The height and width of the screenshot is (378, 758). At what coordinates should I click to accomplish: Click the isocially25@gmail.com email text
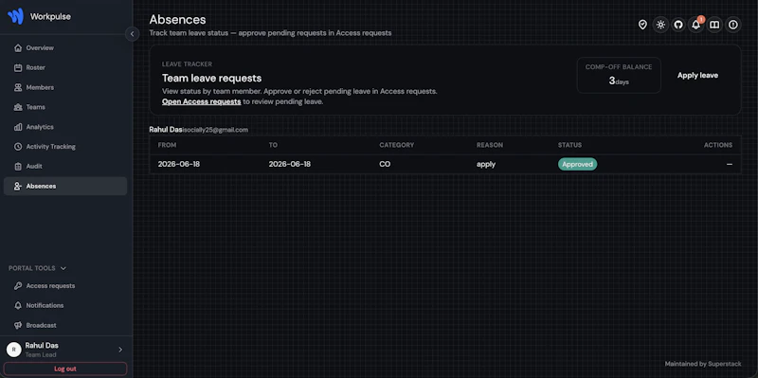(216, 130)
